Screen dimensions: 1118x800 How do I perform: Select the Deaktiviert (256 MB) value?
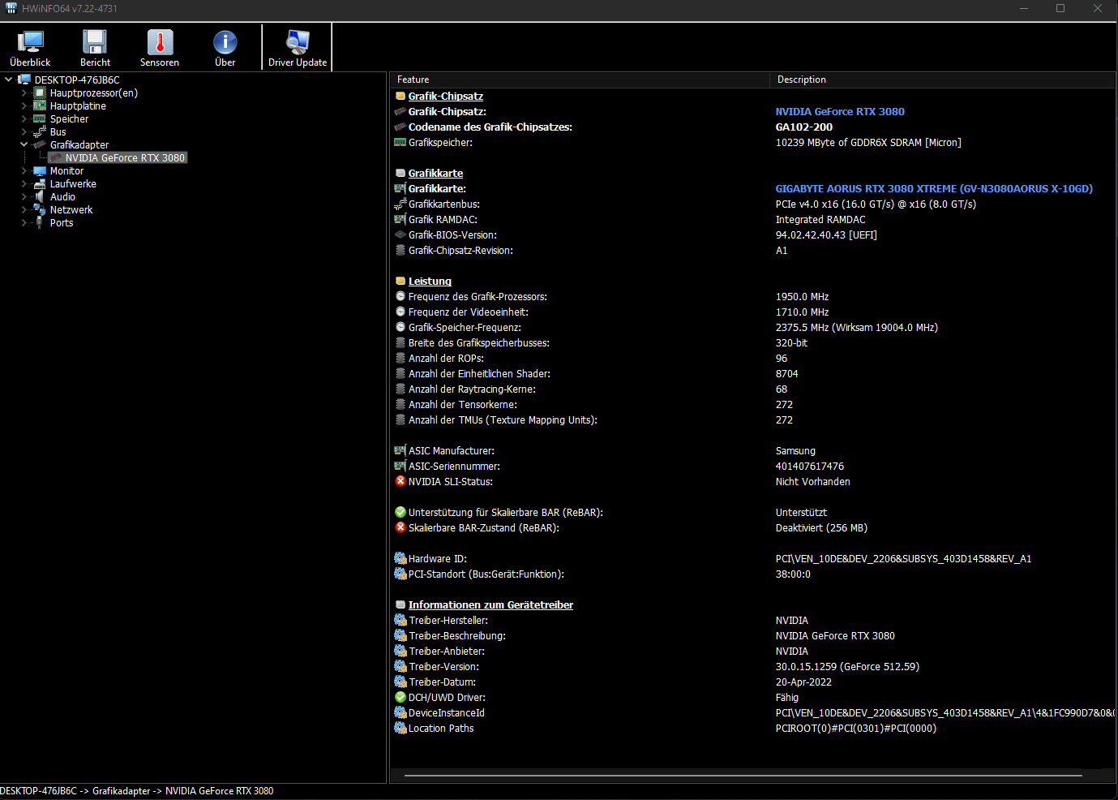point(821,528)
